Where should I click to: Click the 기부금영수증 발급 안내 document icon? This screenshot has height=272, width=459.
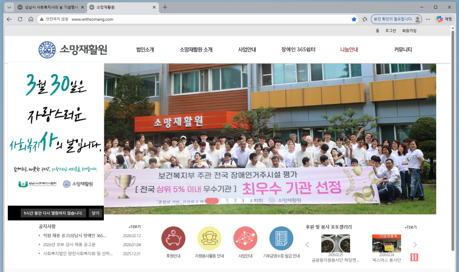point(281,238)
